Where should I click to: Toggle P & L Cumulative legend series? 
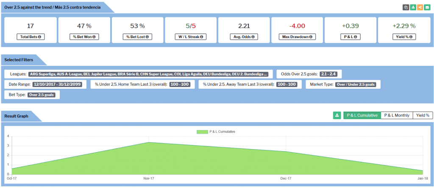[x=216, y=131]
